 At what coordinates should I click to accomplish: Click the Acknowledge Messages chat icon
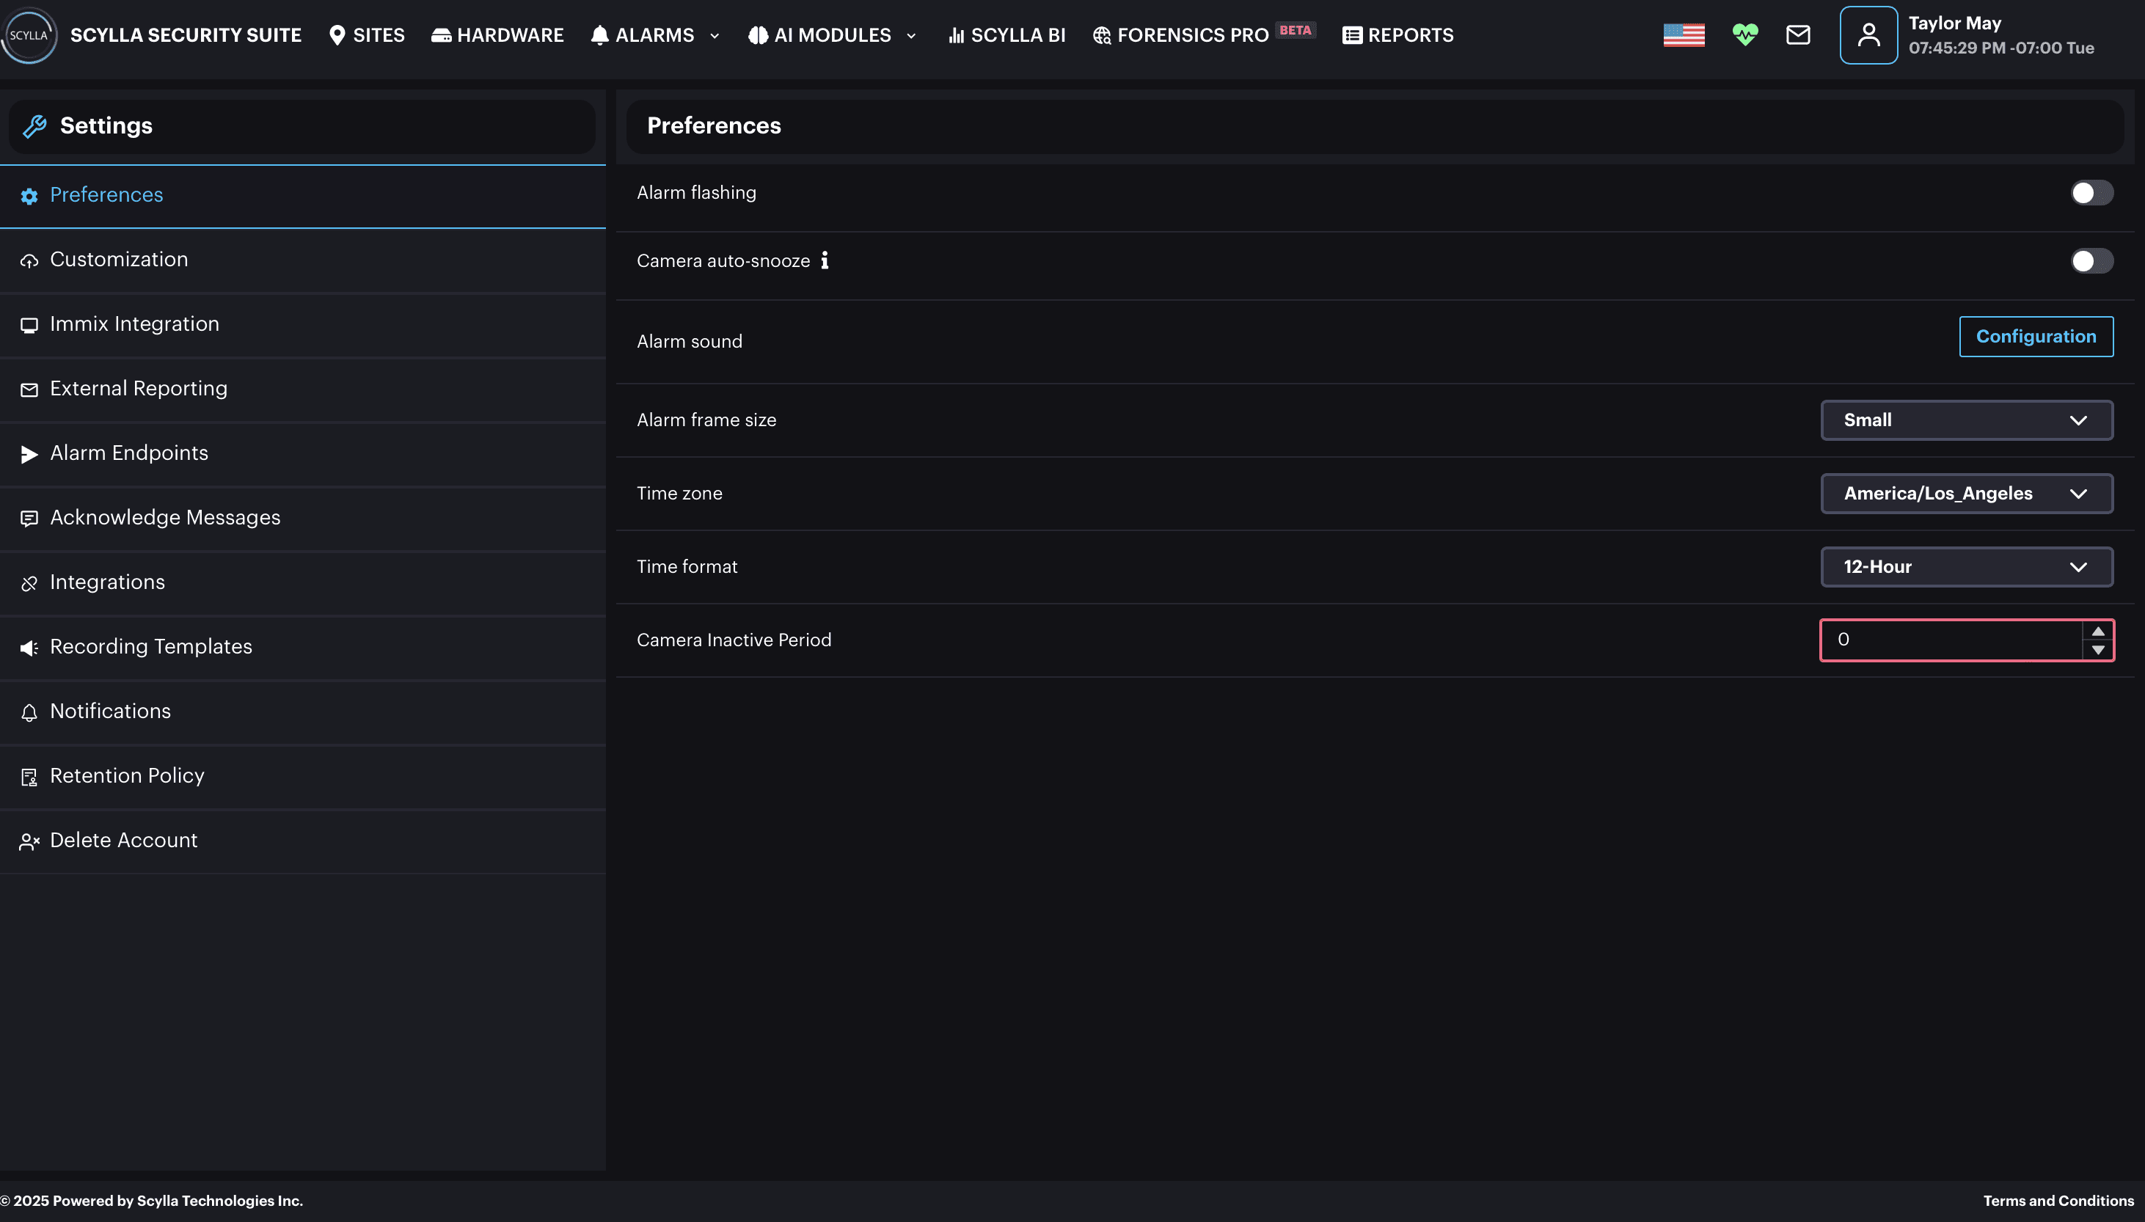(x=29, y=519)
